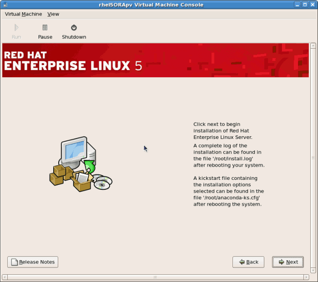Viewport: 318px width, 282px height.
Task: Open the Virtual Machine menu
Action: click(23, 14)
